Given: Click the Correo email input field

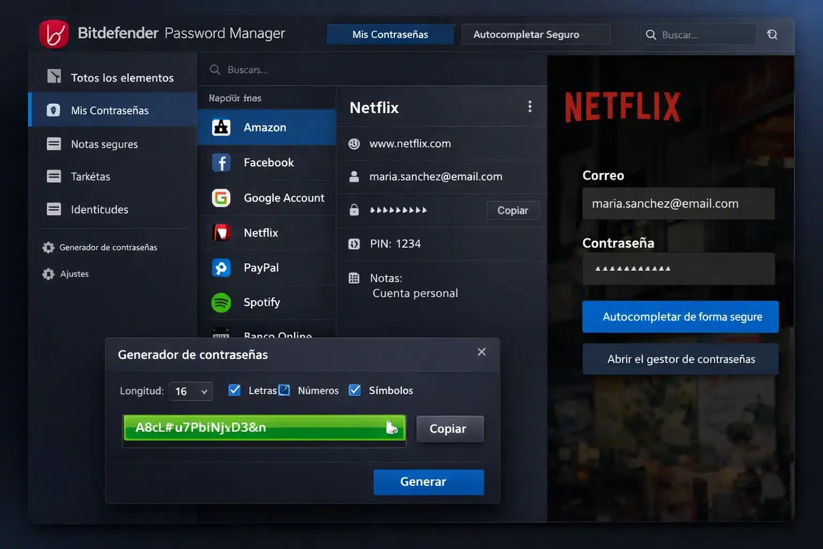Looking at the screenshot, I should [x=678, y=204].
